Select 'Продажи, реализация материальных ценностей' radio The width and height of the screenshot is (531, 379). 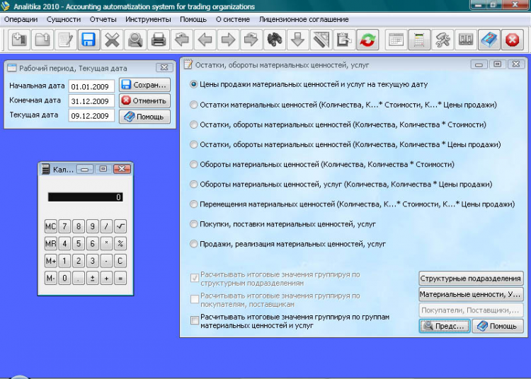point(193,244)
